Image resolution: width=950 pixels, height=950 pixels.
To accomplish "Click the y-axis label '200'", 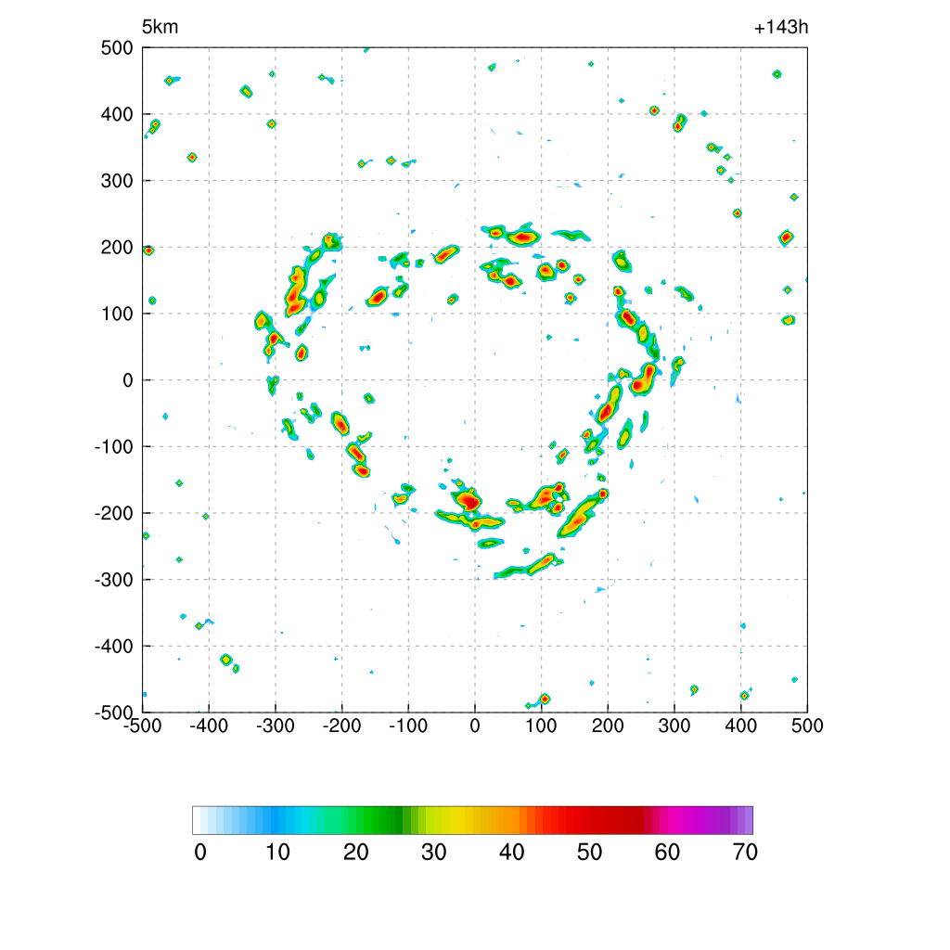I will point(117,247).
